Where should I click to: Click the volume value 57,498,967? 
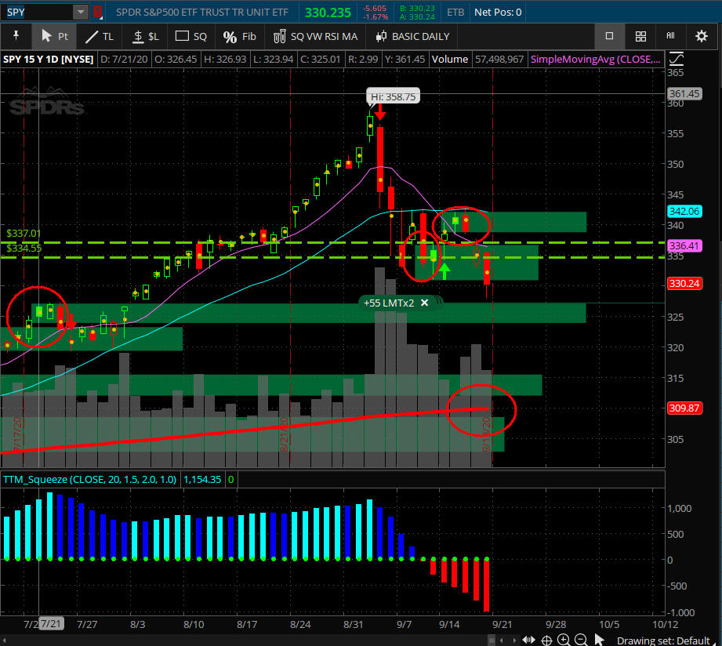click(x=499, y=60)
